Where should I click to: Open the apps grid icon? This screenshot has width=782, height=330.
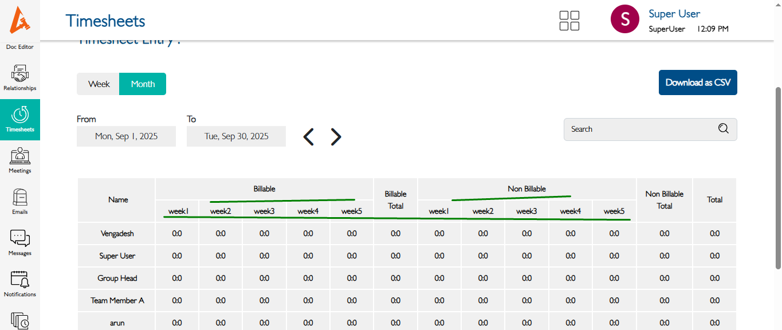pos(569,20)
